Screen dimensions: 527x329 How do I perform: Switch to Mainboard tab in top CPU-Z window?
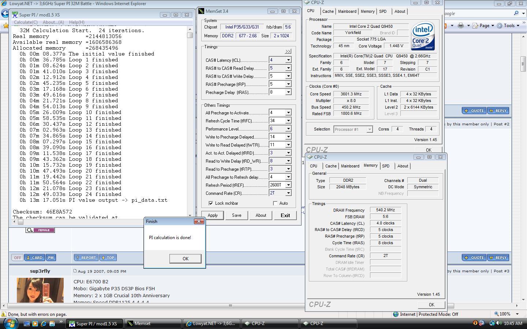click(347, 11)
